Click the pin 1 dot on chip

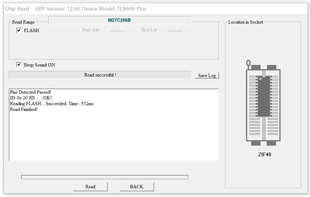(x=260, y=79)
